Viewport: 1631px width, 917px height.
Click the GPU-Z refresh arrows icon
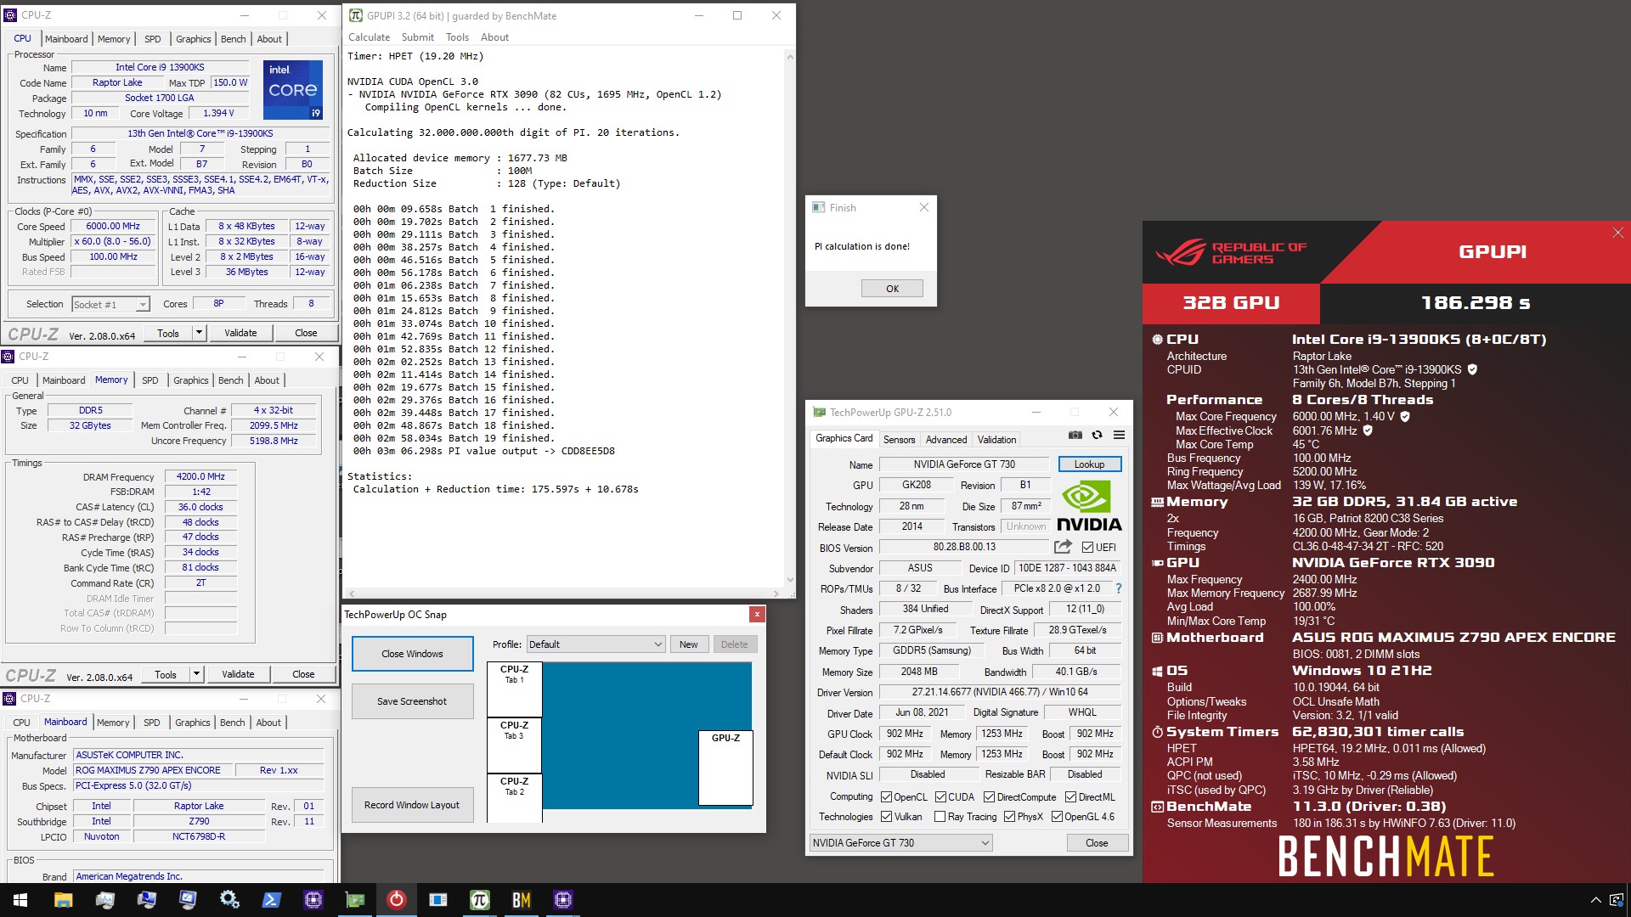pyautogui.click(x=1098, y=435)
